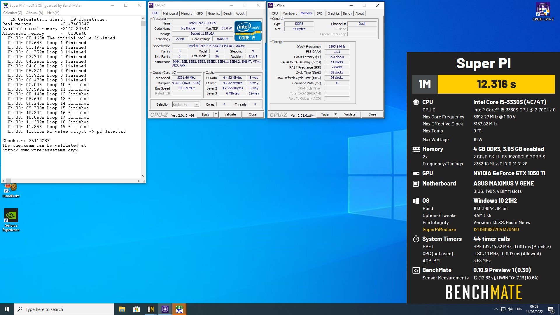Switch to CPU tab in second CPU-Z
Image resolution: width=560 pixels, height=315 pixels.
pyautogui.click(x=275, y=13)
